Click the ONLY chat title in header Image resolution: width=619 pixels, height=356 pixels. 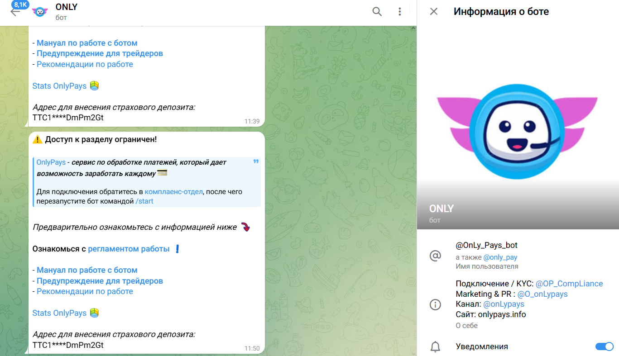click(x=67, y=7)
